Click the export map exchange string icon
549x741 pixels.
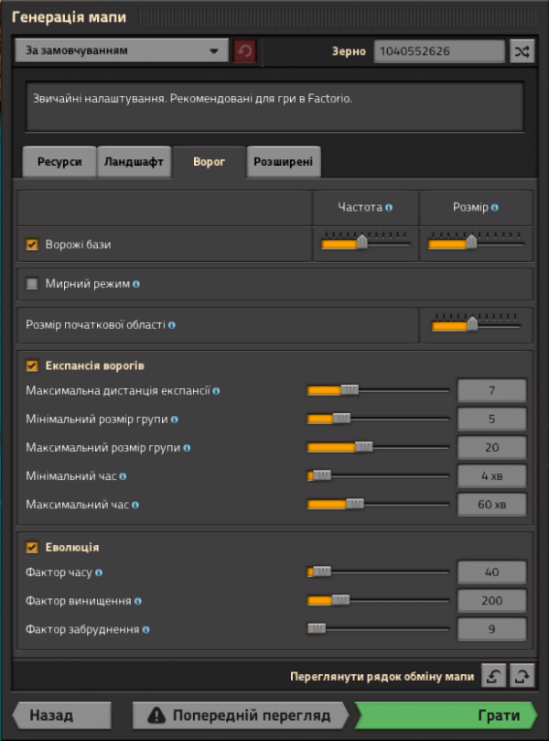click(522, 676)
